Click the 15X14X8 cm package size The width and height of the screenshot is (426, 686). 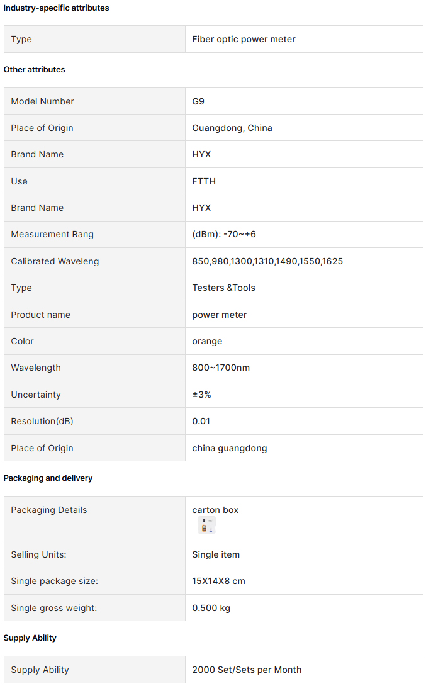[x=219, y=582]
